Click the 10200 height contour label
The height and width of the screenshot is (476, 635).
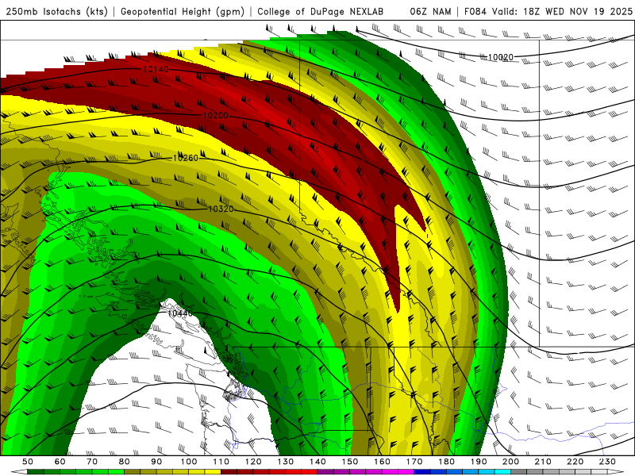(215, 116)
